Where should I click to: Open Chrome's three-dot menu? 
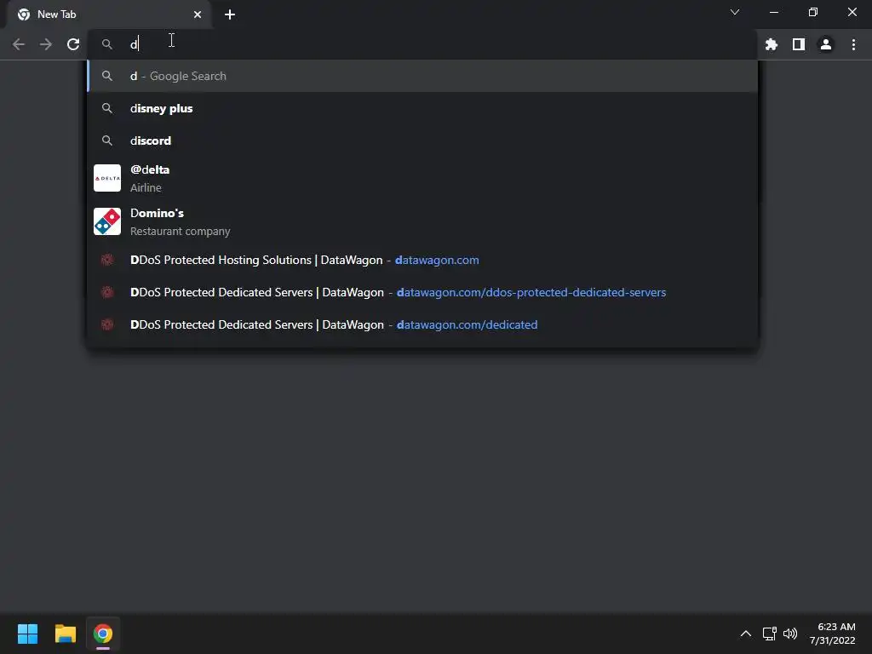click(853, 44)
